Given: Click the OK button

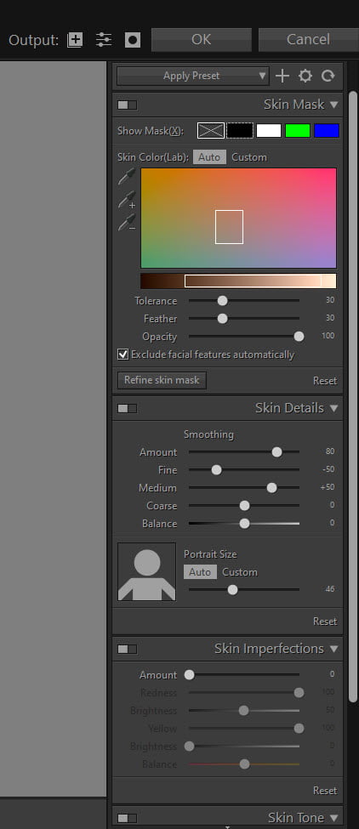Looking at the screenshot, I should point(201,40).
